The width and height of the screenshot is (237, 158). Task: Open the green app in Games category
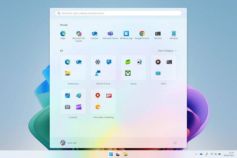[x=128, y=62]
